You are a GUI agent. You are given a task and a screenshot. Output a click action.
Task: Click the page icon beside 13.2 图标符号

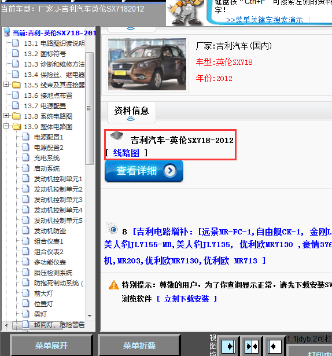16,53
